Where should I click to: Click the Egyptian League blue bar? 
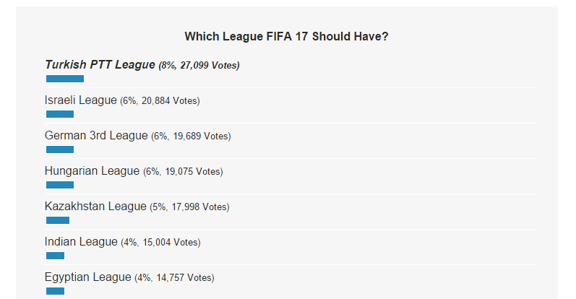pyautogui.click(x=55, y=291)
